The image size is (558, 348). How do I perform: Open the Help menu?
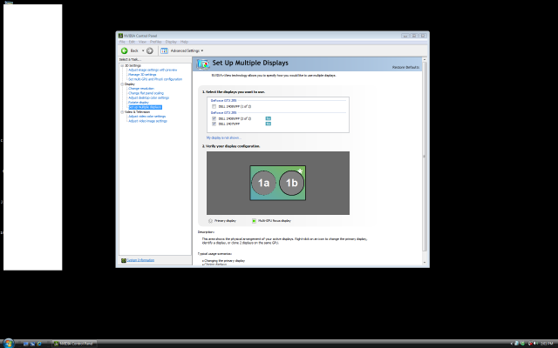[184, 42]
